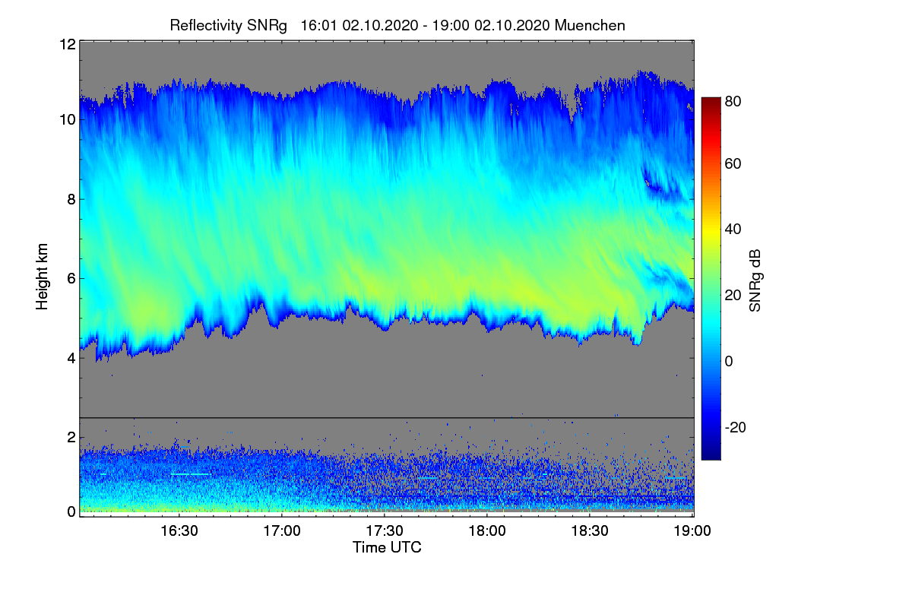
Task: Click the height tick label 10
Action: pos(66,120)
